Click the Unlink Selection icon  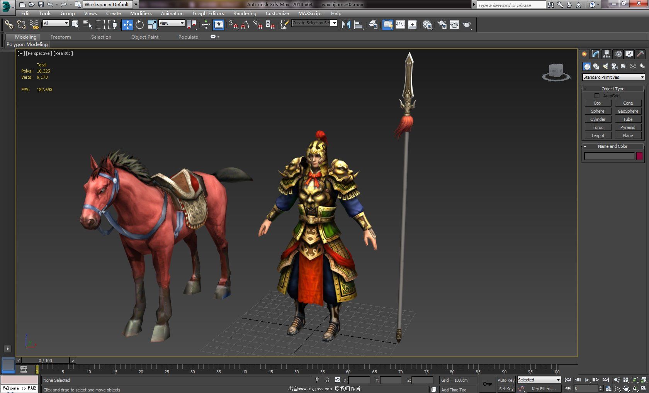point(21,25)
